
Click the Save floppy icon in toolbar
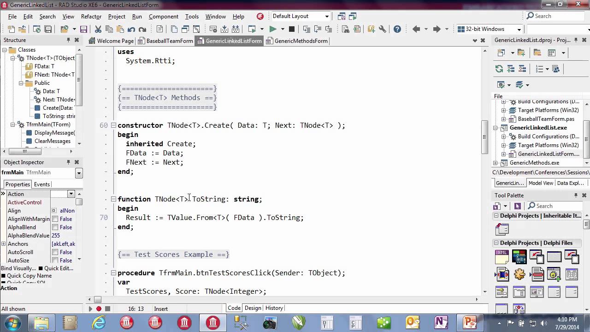click(83, 29)
